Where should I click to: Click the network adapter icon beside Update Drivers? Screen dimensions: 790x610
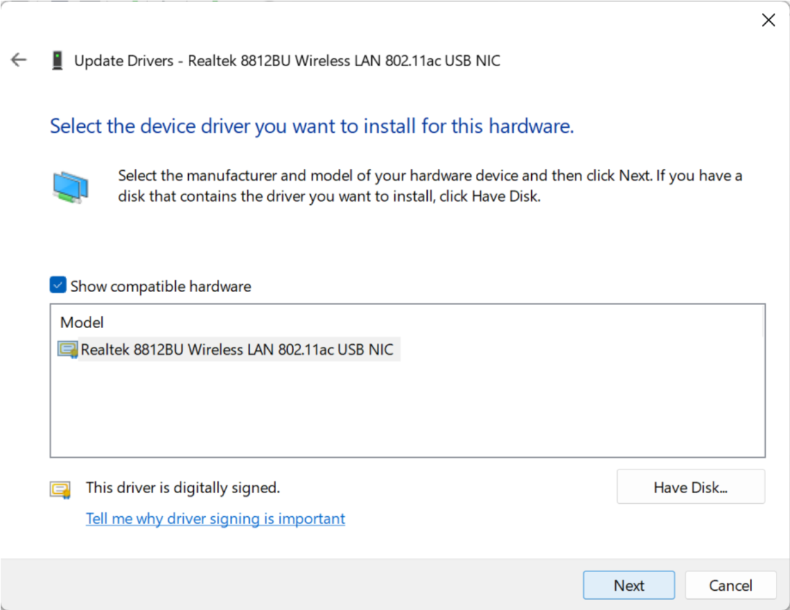click(58, 61)
